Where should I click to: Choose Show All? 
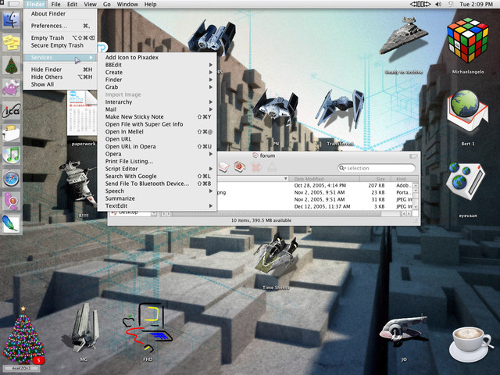tap(60, 84)
